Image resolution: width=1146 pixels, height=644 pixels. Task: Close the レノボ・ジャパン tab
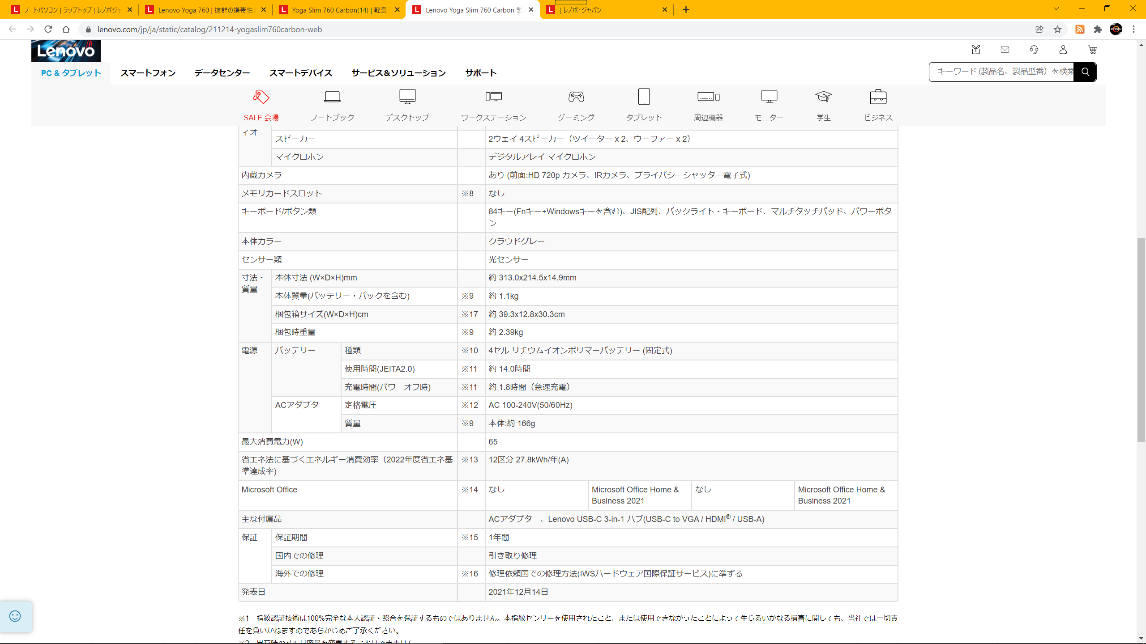[x=665, y=9]
